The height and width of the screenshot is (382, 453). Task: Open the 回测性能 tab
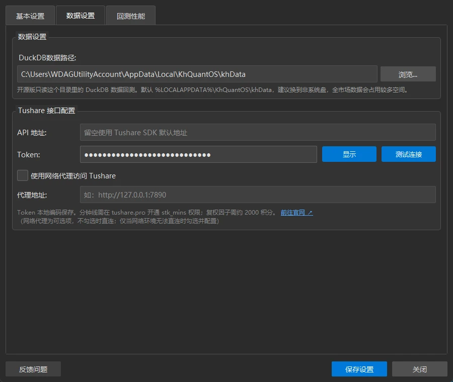coord(130,16)
